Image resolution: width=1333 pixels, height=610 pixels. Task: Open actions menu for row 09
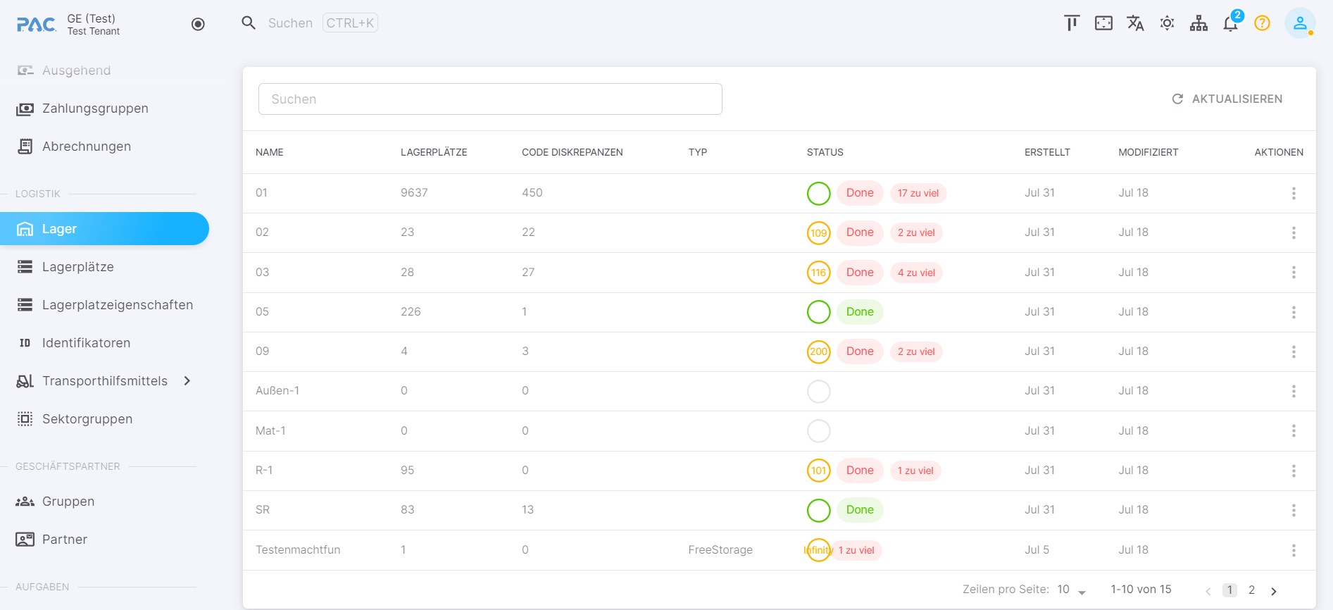pos(1294,351)
